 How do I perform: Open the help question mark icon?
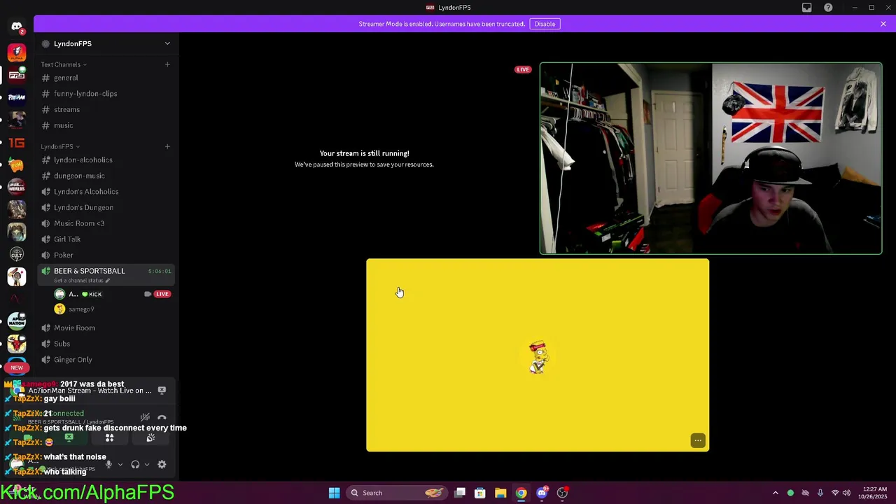coord(828,8)
